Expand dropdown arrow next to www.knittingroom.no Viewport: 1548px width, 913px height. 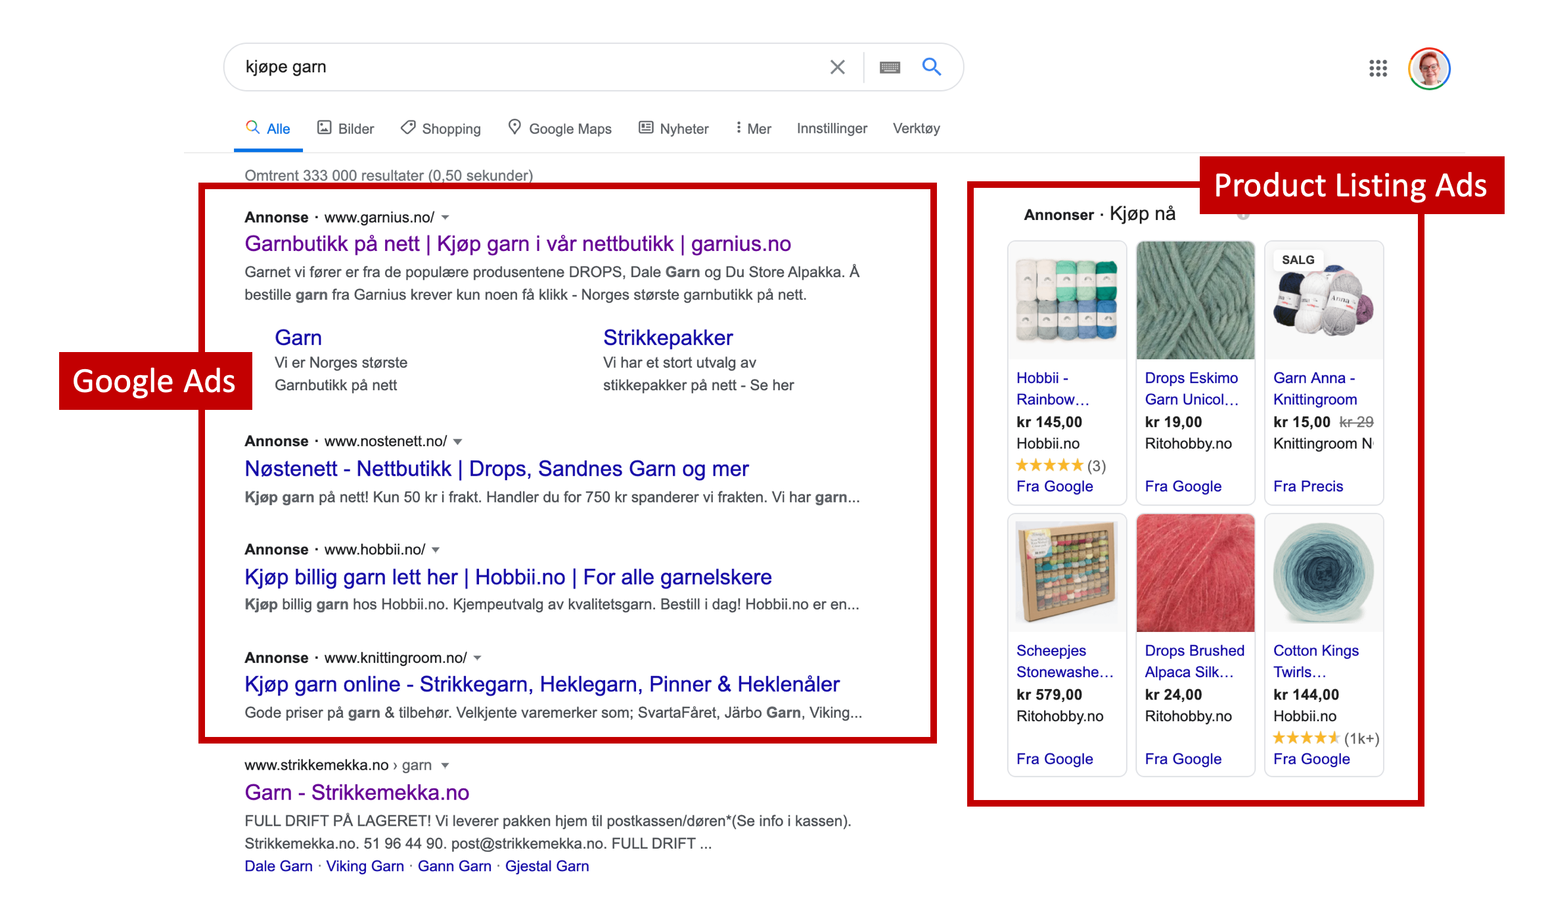[x=478, y=658]
